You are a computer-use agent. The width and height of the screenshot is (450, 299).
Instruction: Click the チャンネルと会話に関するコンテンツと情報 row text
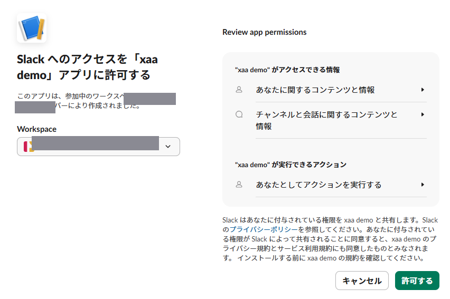coord(326,120)
